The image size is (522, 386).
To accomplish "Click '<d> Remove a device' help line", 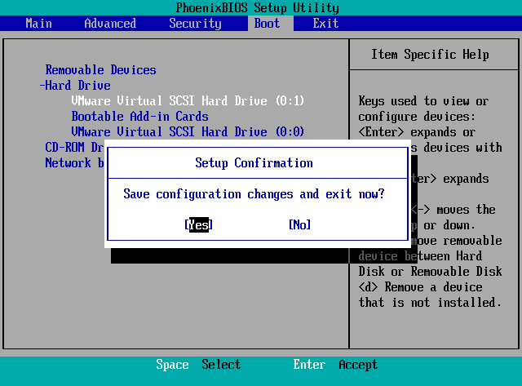I will (420, 287).
